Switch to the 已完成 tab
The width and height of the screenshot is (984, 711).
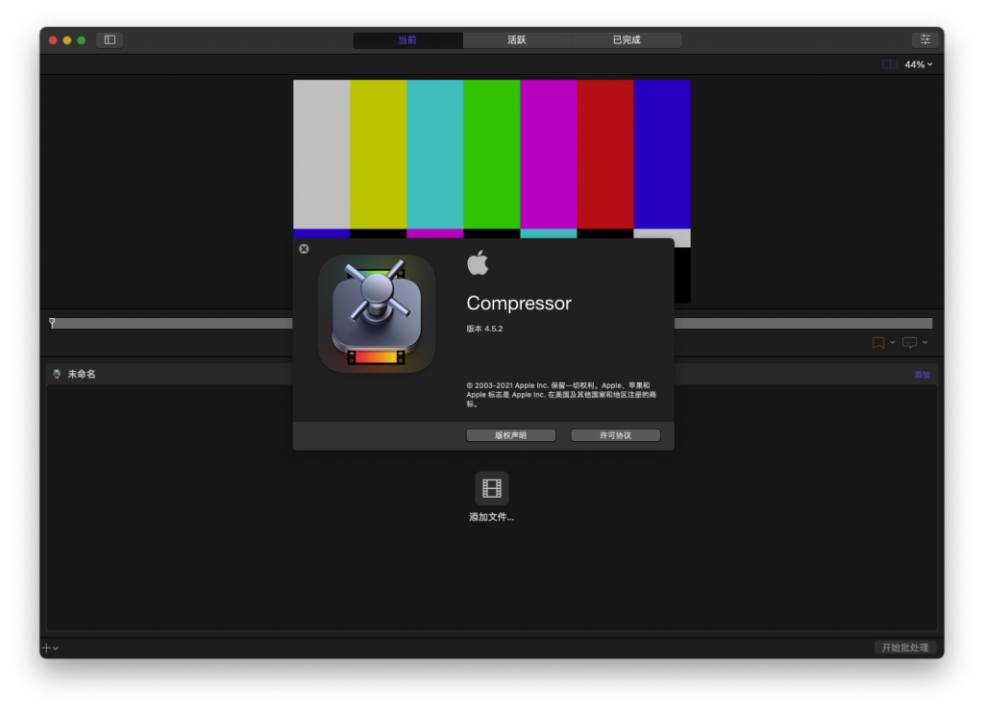627,40
